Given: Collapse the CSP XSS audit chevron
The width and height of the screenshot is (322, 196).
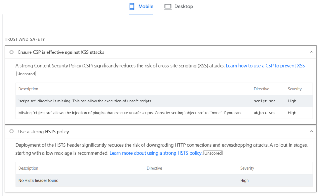Looking at the screenshot, I should [311, 52].
